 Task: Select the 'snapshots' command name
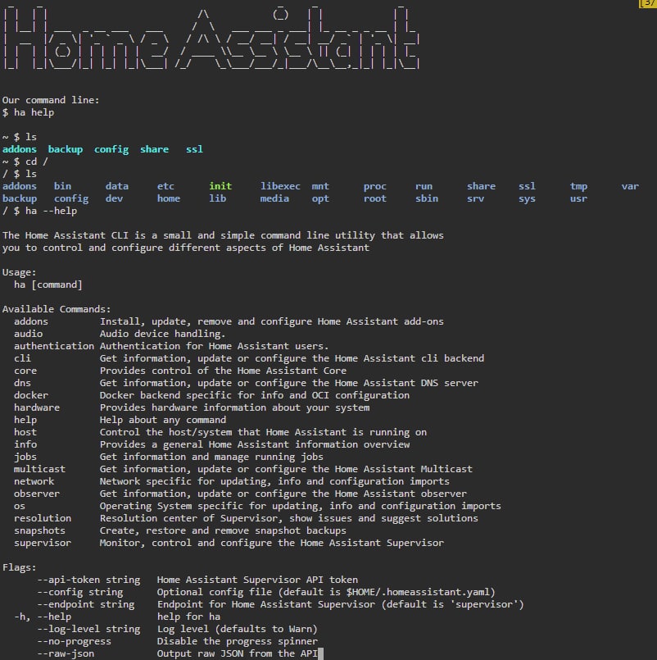pyautogui.click(x=39, y=530)
